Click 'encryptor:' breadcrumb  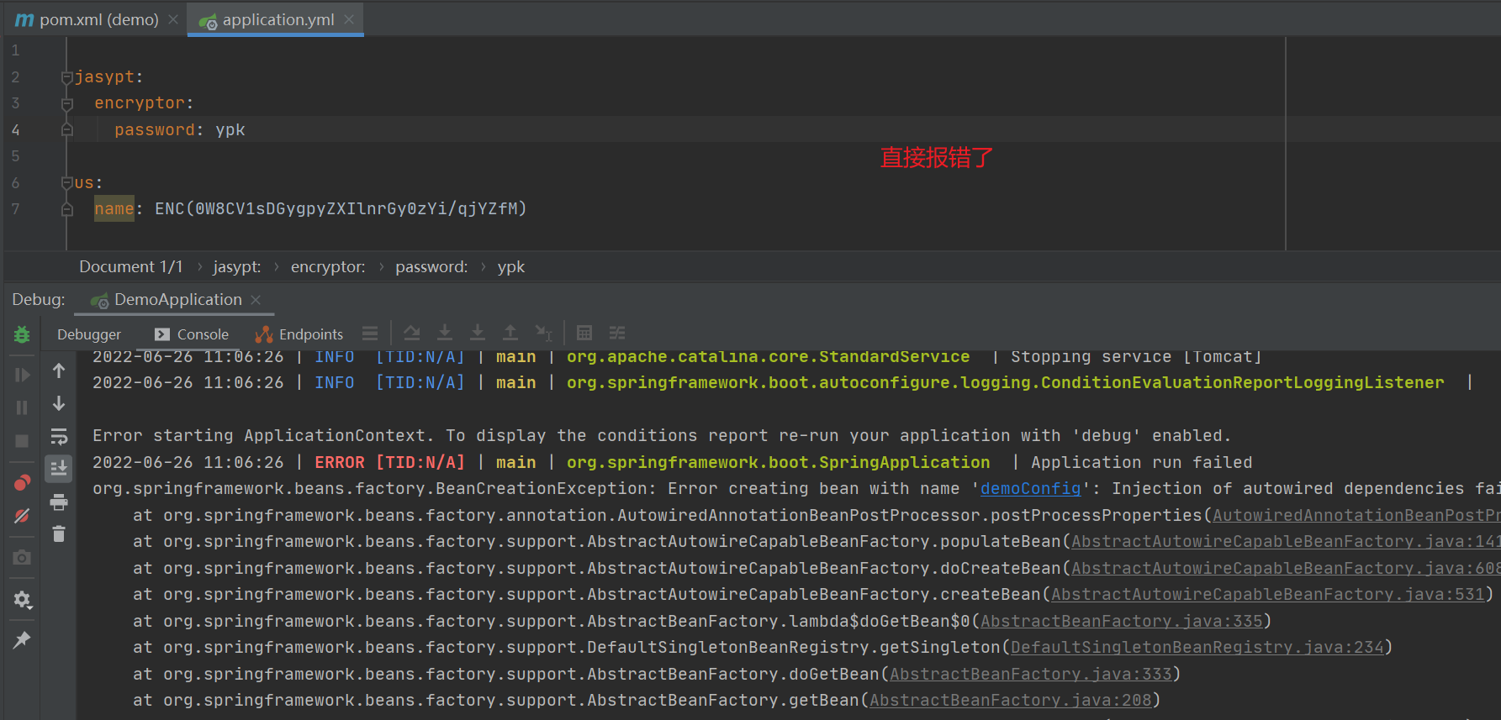coord(328,267)
